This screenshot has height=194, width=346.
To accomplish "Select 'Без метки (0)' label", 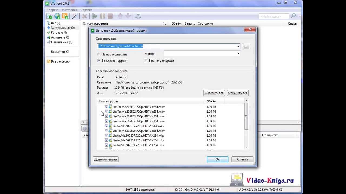I will click(x=60, y=52).
